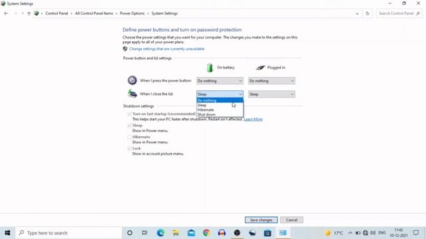The image size is (426, 239).
Task: Navigate to Power Options breadcrumb
Action: (132, 13)
